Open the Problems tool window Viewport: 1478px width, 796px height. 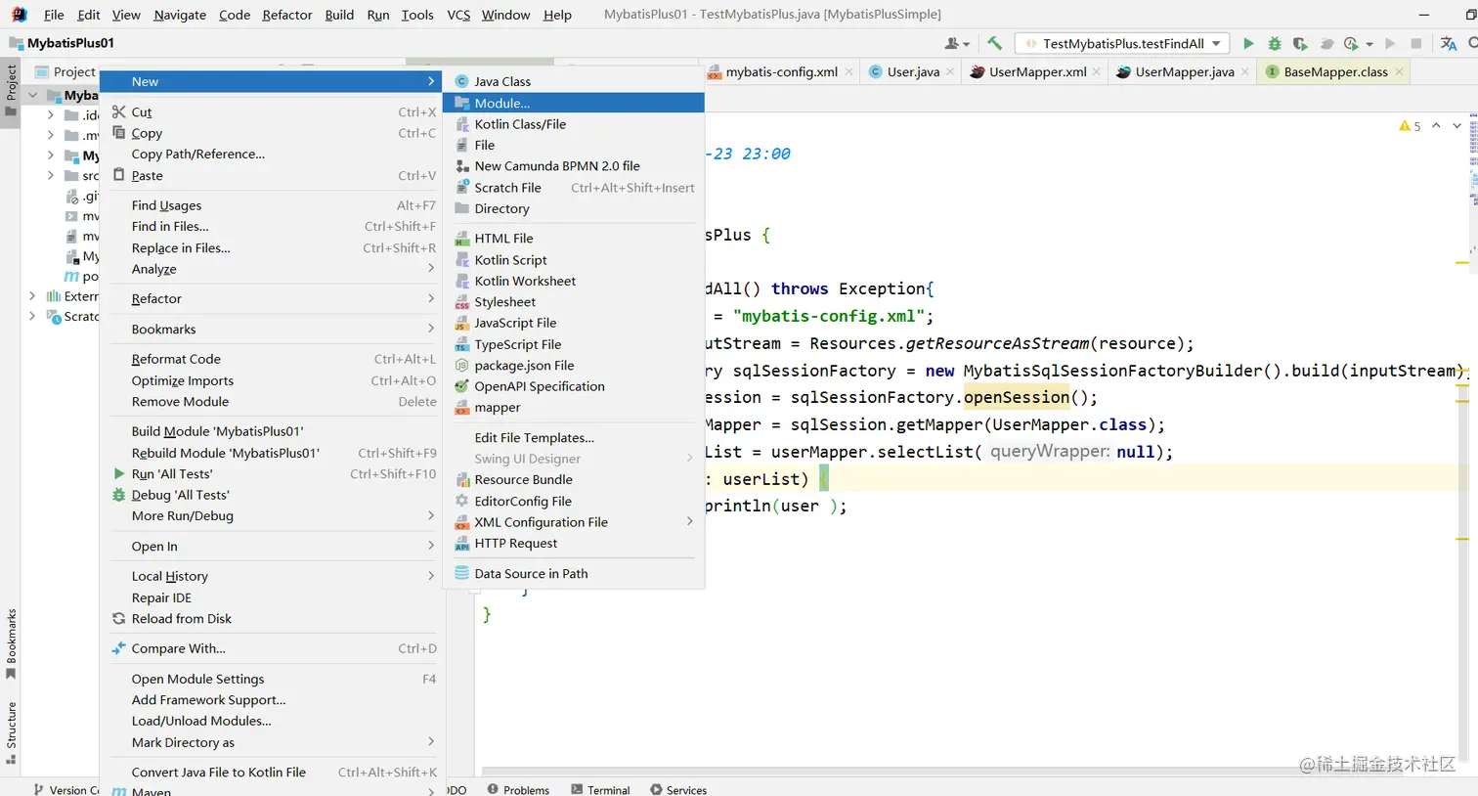click(518, 789)
